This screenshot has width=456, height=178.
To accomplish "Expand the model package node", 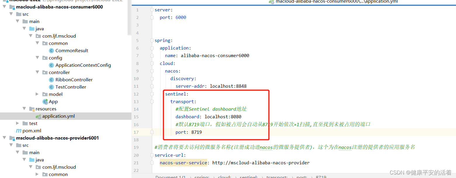I will pos(37,94).
